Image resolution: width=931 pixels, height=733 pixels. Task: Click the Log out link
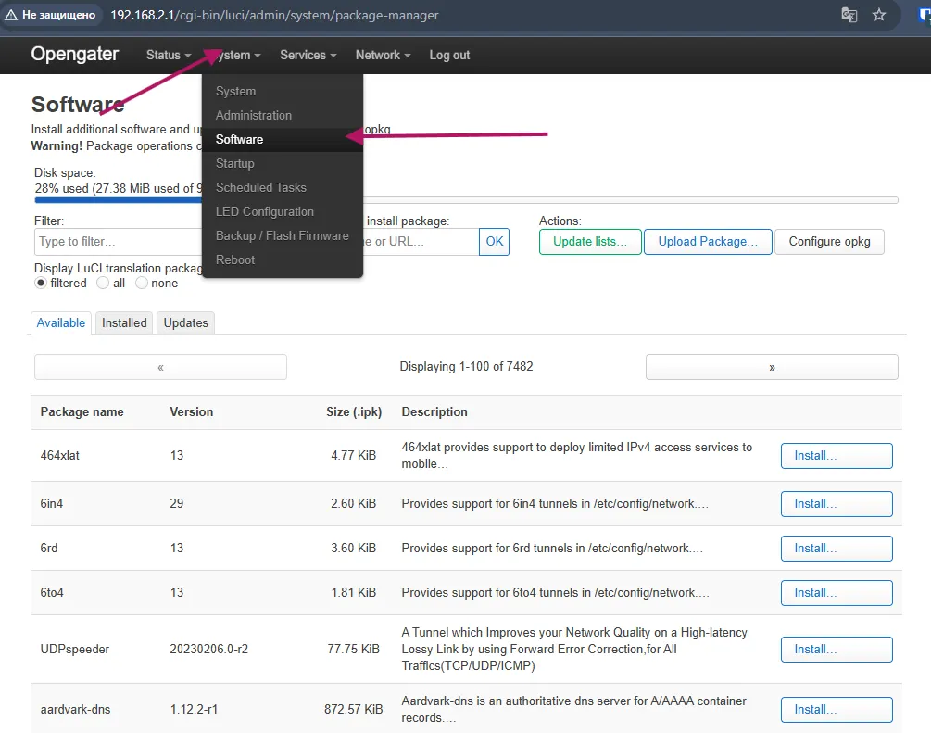coord(449,56)
